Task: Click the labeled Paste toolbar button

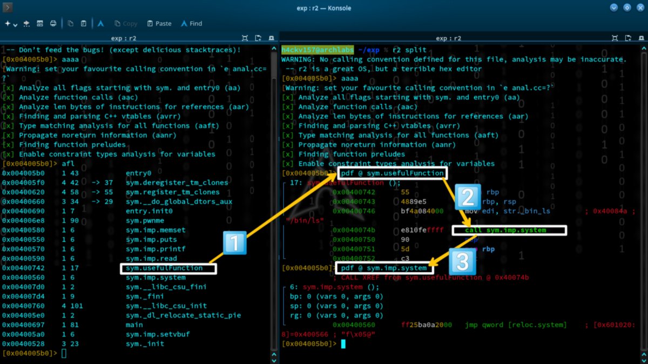Action: (x=158, y=24)
